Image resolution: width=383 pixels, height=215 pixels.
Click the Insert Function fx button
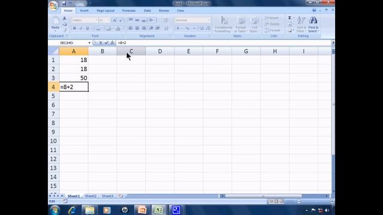pos(113,42)
